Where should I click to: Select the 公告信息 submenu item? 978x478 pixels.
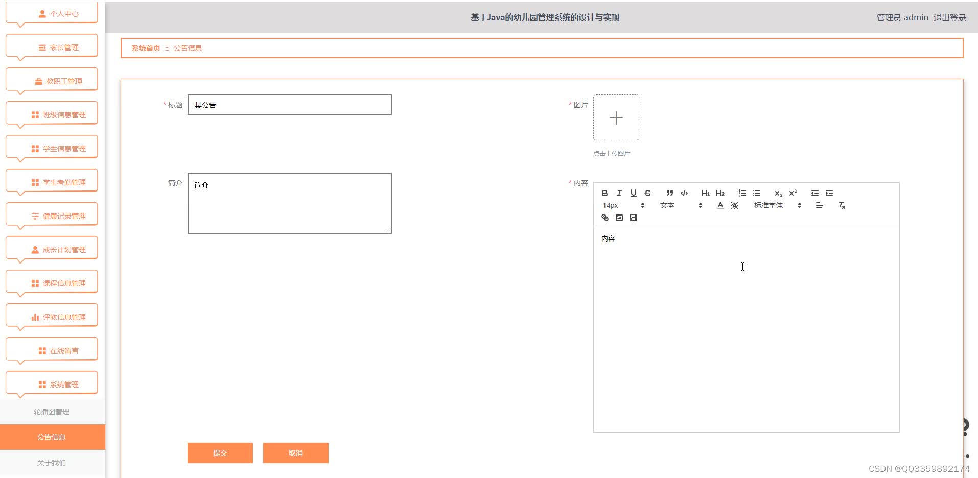tap(52, 437)
